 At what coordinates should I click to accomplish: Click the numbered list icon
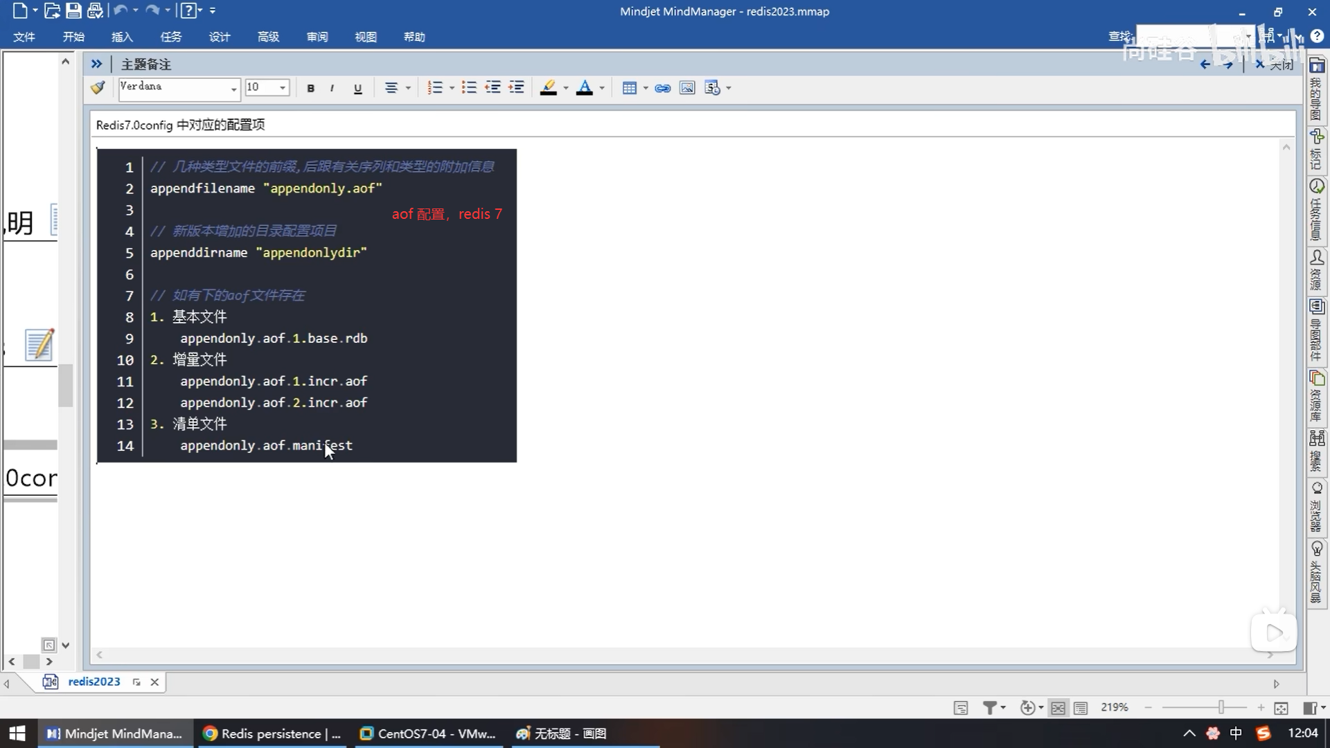tap(435, 88)
